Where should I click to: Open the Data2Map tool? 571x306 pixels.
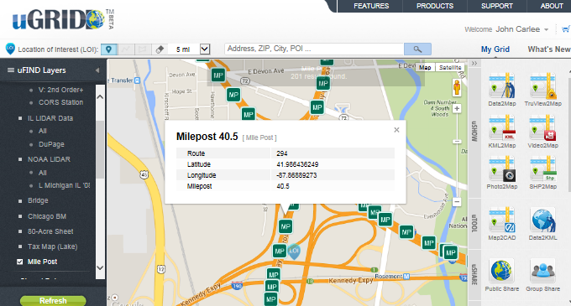502,86
